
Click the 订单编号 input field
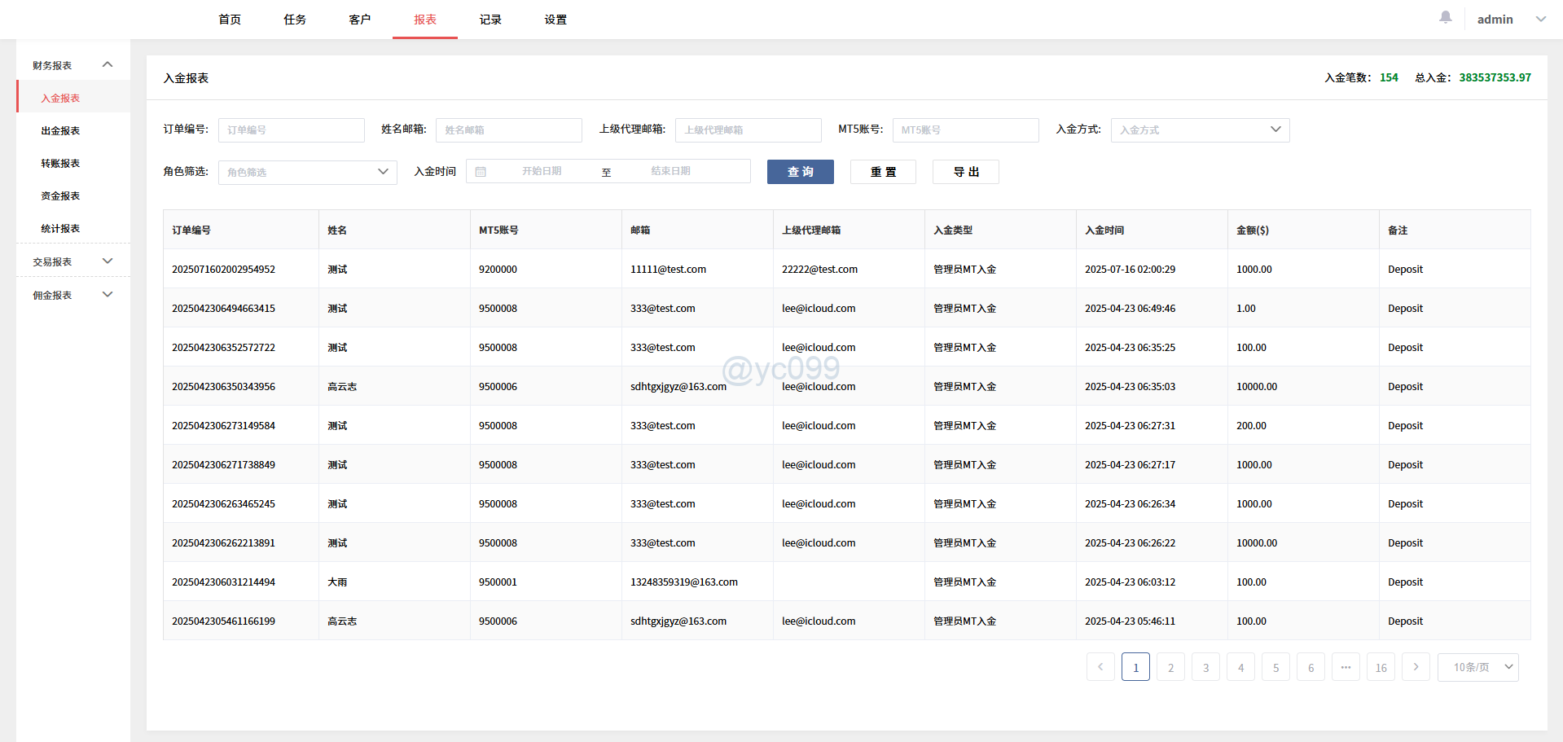(291, 130)
